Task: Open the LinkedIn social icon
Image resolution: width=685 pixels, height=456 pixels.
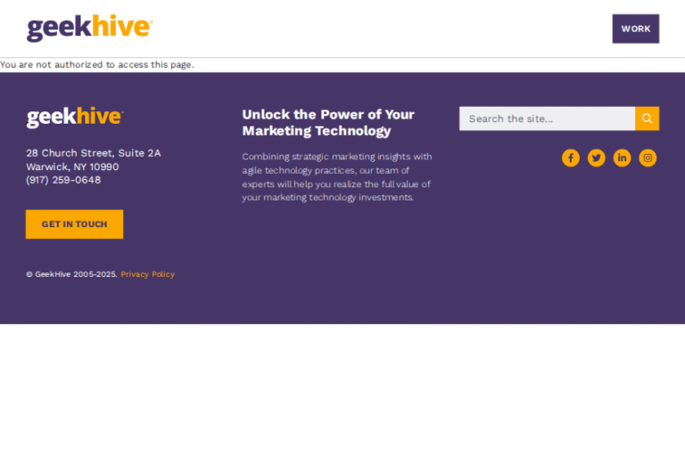Action: [623, 158]
